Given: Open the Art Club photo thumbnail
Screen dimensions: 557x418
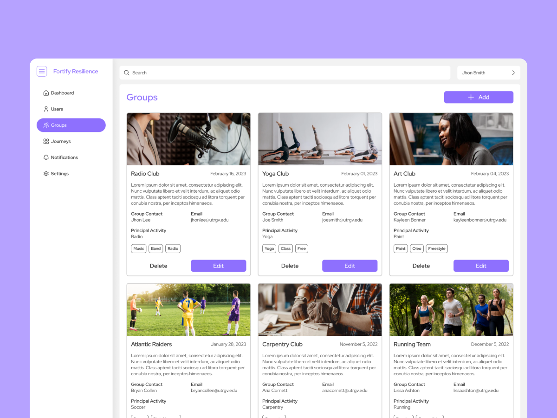Looking at the screenshot, I should click(x=451, y=139).
